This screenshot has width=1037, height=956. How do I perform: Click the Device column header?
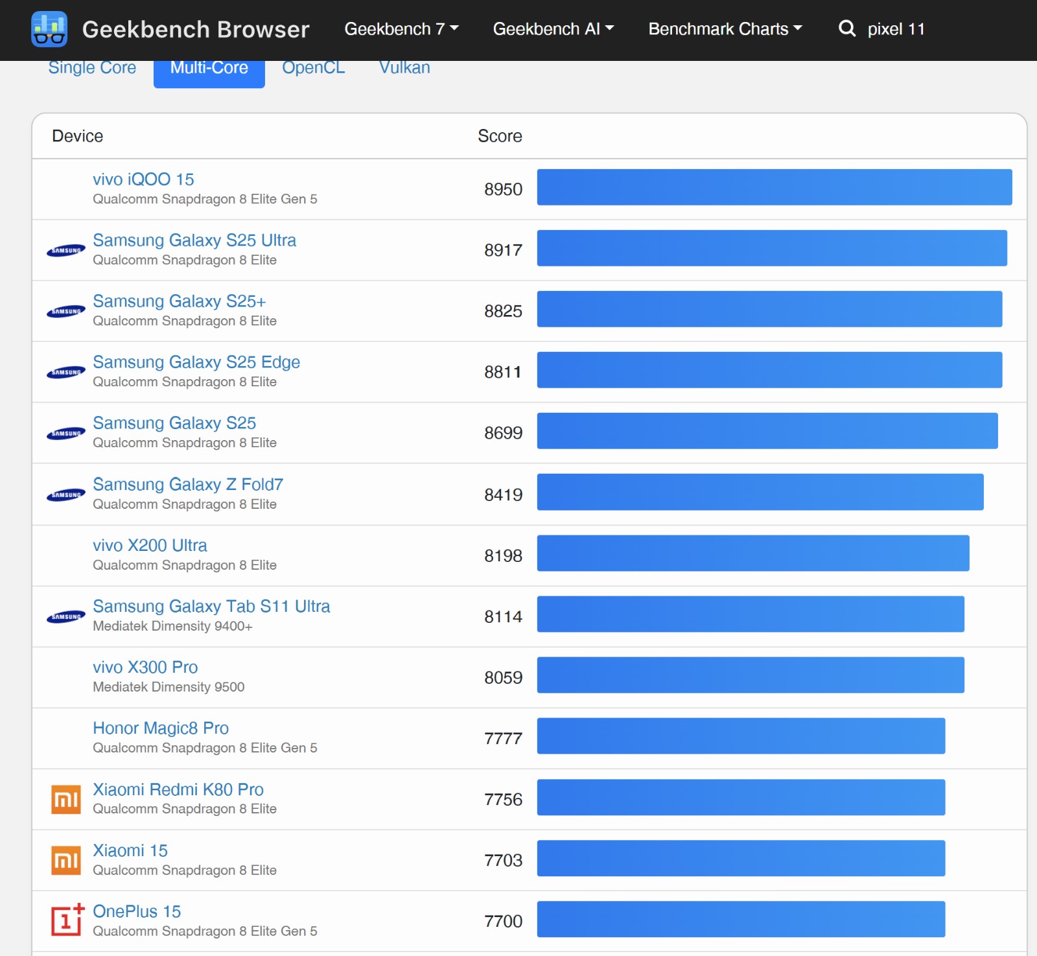[x=78, y=136]
